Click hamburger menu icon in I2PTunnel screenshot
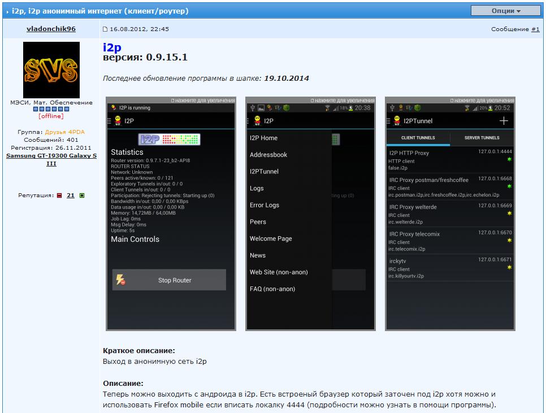The image size is (546, 413). click(389, 121)
